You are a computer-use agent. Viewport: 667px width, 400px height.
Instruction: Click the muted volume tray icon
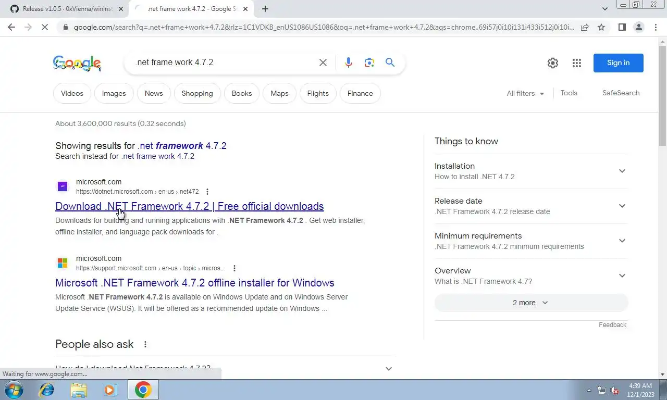point(615,390)
